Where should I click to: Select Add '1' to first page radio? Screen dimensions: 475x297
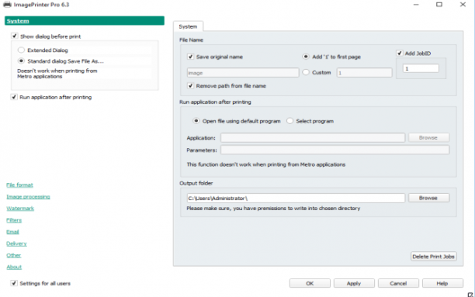click(x=306, y=57)
